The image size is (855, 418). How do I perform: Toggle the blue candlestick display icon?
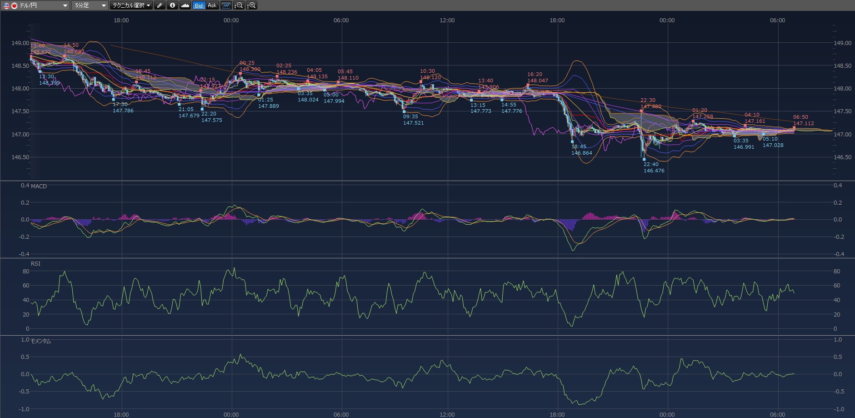point(226,5)
